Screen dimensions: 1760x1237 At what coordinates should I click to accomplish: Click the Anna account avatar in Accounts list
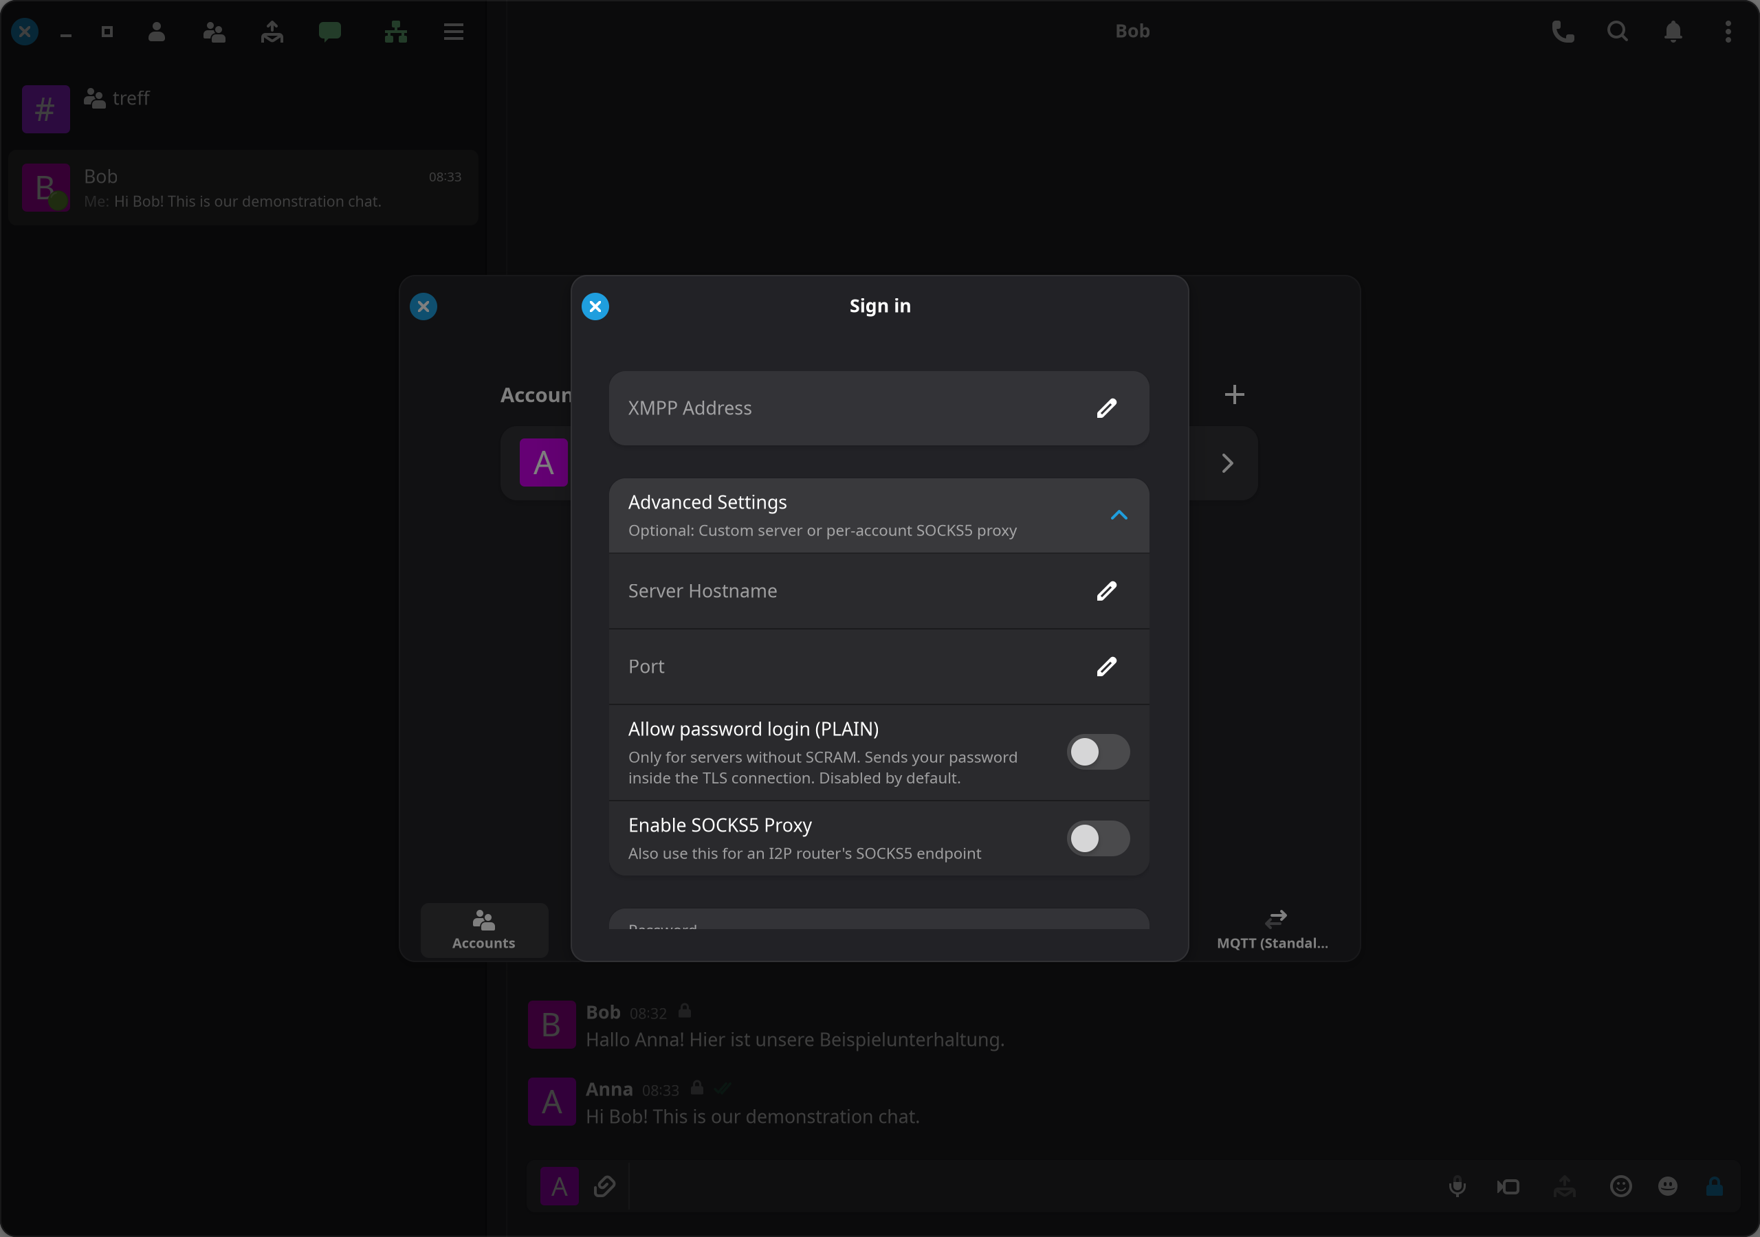544,463
